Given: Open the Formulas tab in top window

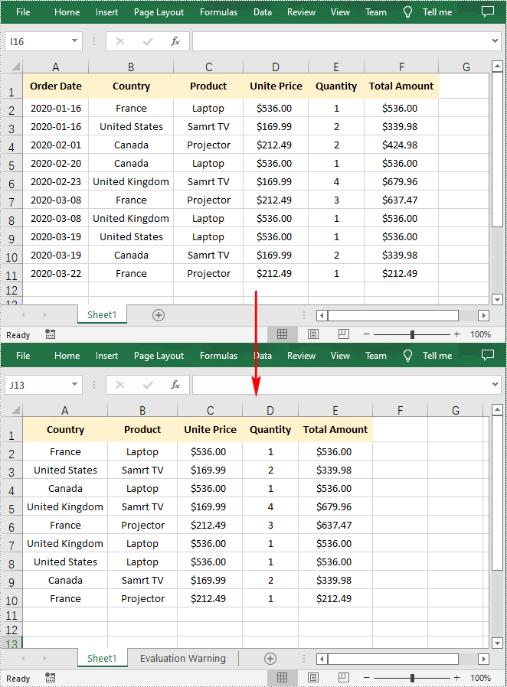Looking at the screenshot, I should click(x=218, y=12).
